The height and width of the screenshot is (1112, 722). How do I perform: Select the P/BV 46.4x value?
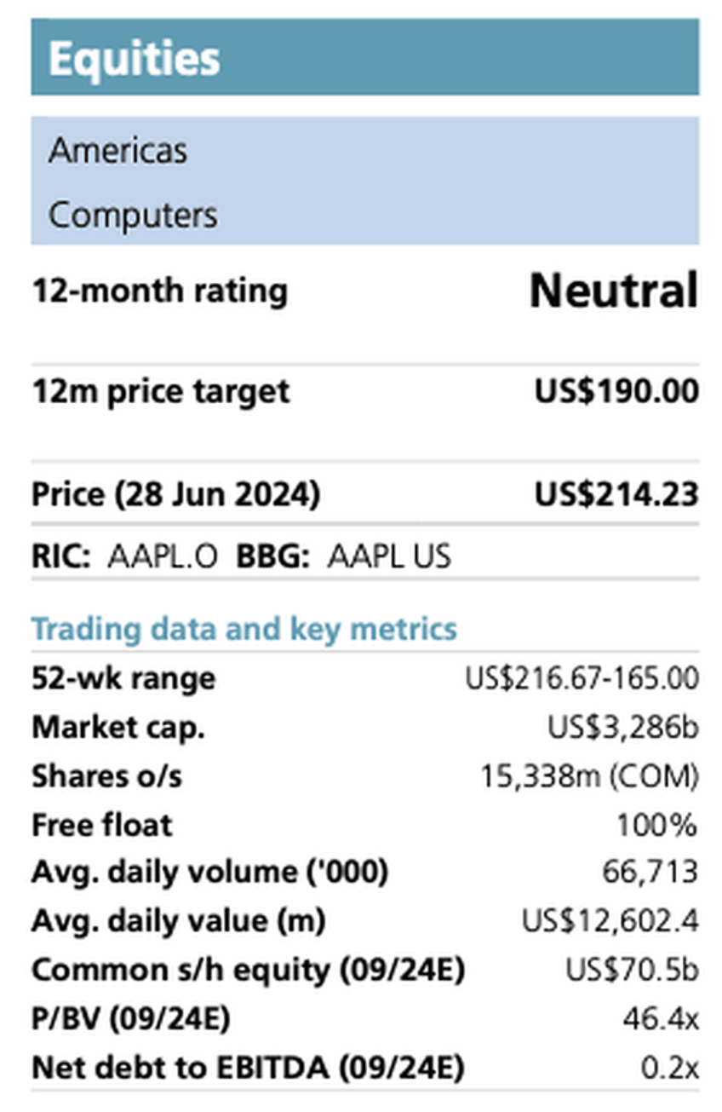point(659,1019)
